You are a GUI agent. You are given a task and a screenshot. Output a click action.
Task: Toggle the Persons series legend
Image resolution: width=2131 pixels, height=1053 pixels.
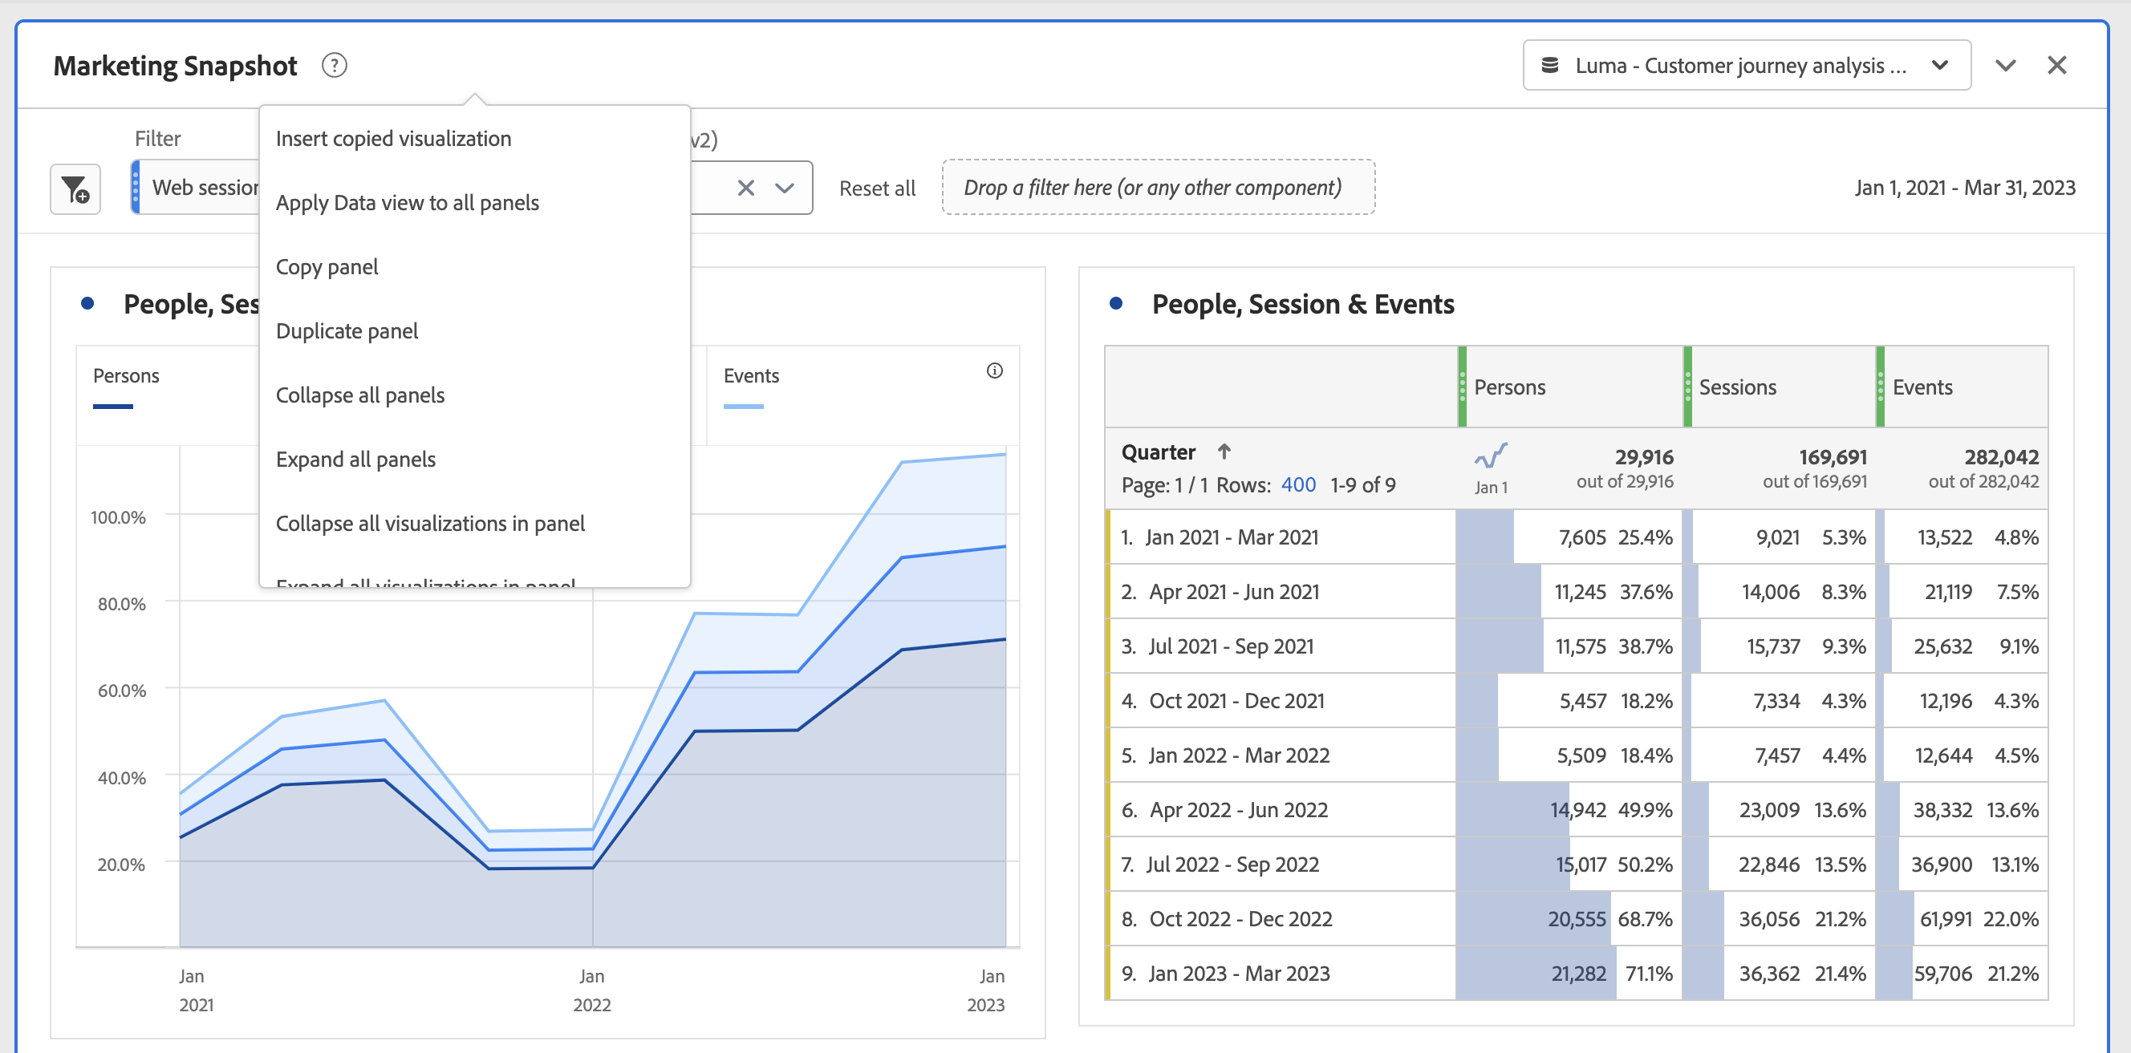[x=126, y=376]
